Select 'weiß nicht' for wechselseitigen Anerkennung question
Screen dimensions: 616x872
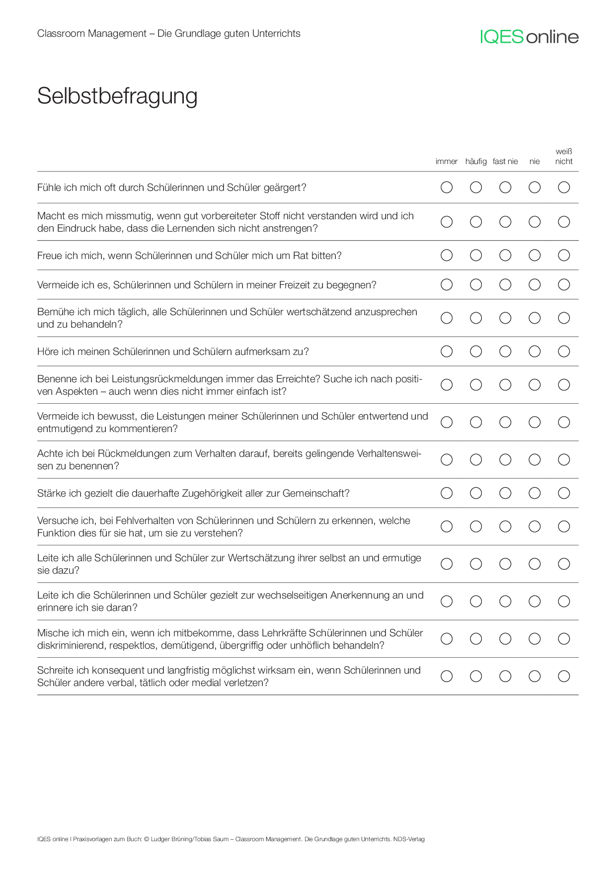564,602
